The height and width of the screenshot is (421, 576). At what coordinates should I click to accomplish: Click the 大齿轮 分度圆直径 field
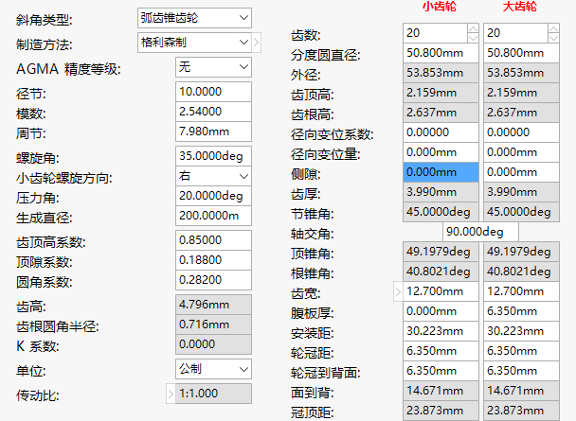click(522, 53)
